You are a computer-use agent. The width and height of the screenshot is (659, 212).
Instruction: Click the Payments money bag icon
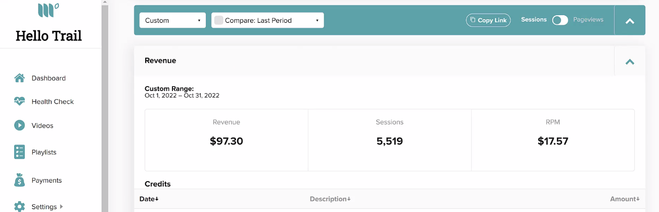point(19,180)
